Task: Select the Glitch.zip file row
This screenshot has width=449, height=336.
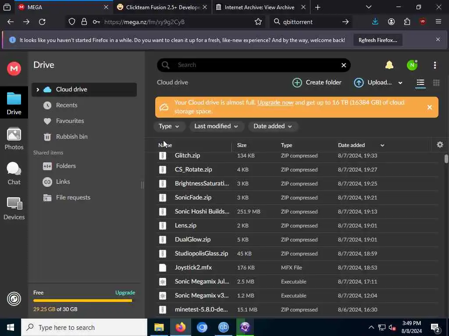Action: [298, 156]
